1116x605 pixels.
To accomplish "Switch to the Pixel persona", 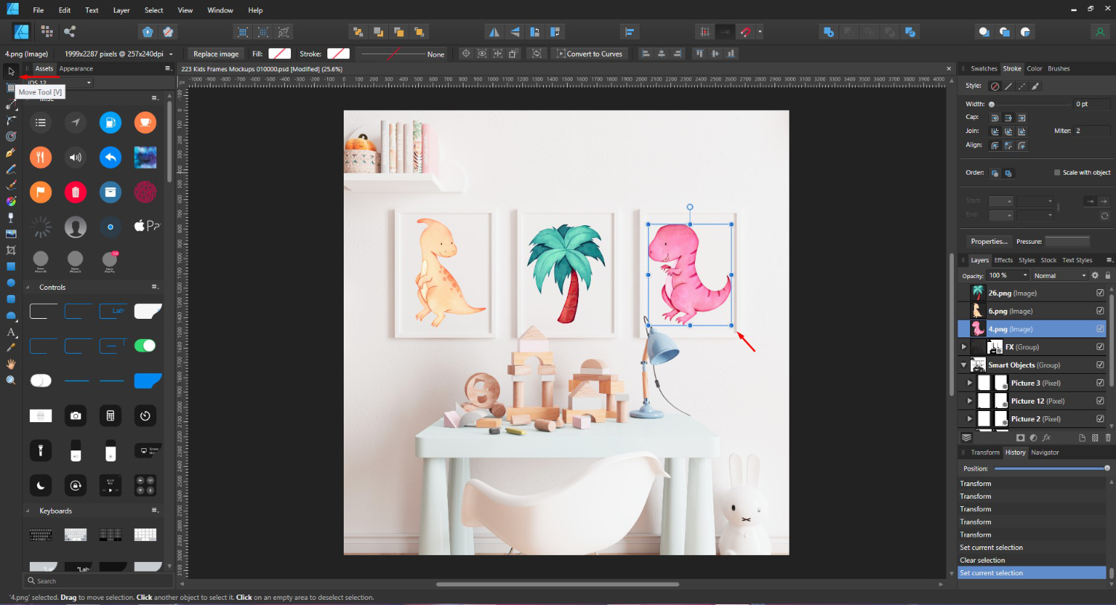I will pos(47,31).
